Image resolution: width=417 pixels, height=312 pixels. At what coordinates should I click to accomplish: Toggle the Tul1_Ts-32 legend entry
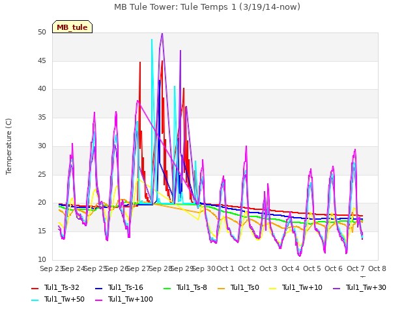(55, 287)
